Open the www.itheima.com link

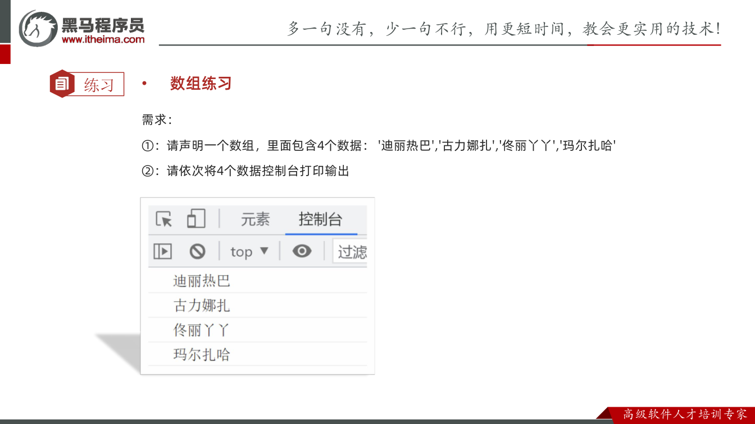point(103,39)
